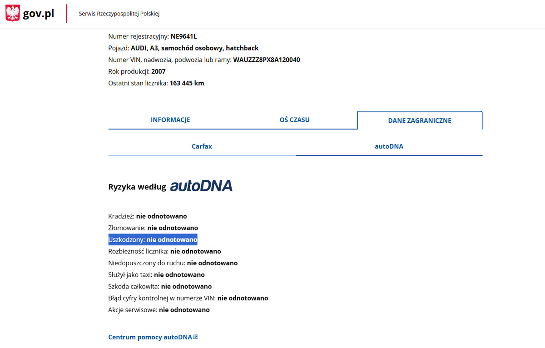545x348 pixels.
Task: Click the Akcje serwisowe status line
Action: point(159,310)
